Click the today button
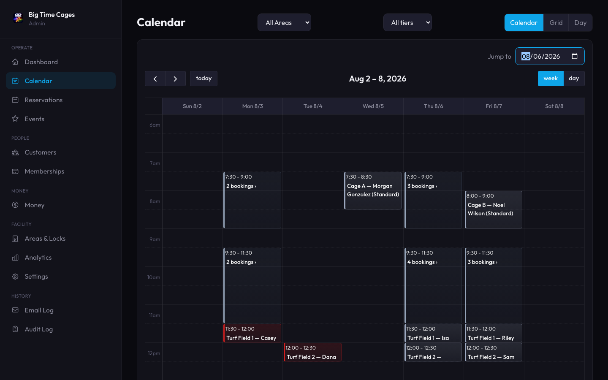The width and height of the screenshot is (608, 380). tap(204, 79)
